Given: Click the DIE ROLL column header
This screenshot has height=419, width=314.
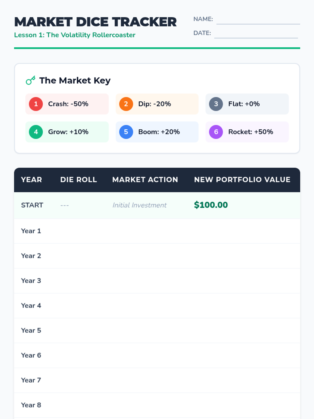Looking at the screenshot, I should [78, 180].
